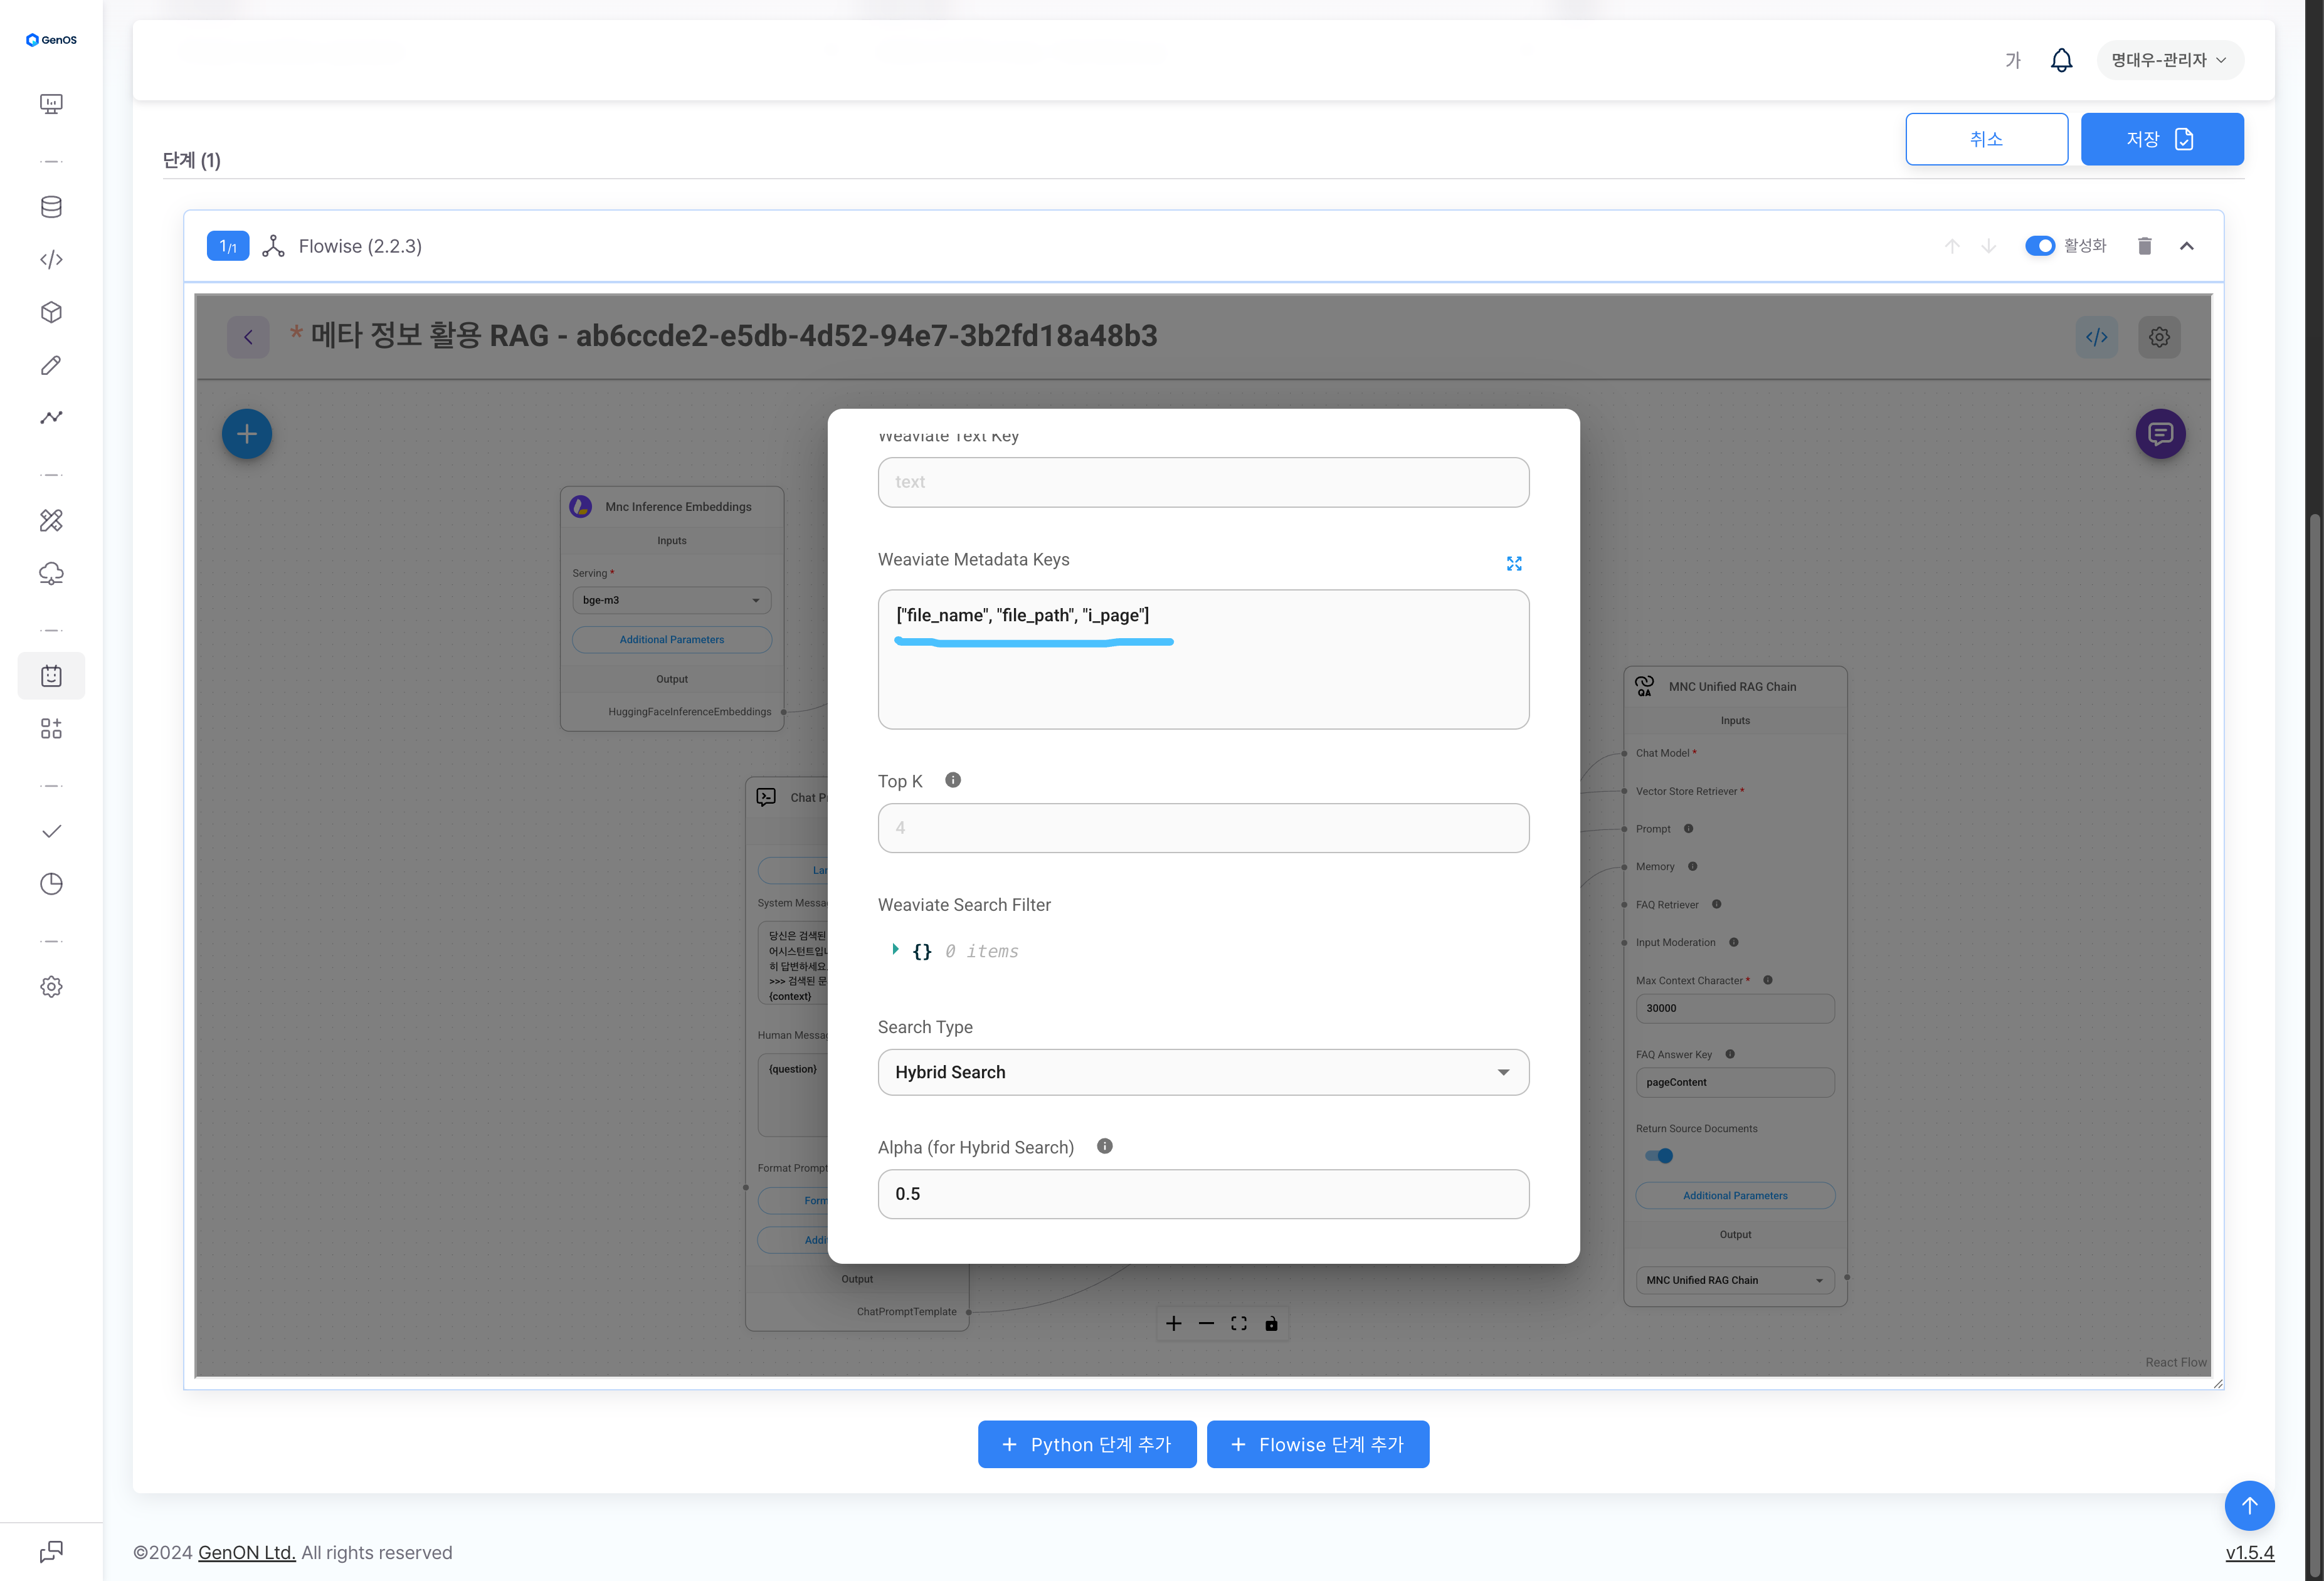Click the notification bell icon
This screenshot has width=2324, height=1581.
[x=2061, y=60]
